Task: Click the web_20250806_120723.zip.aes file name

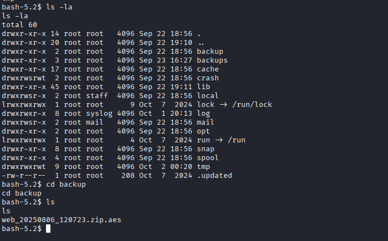Action: point(62,220)
